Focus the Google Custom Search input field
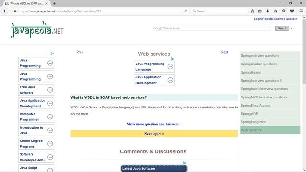Screen dimensions: 306x172 coord(212,28)
